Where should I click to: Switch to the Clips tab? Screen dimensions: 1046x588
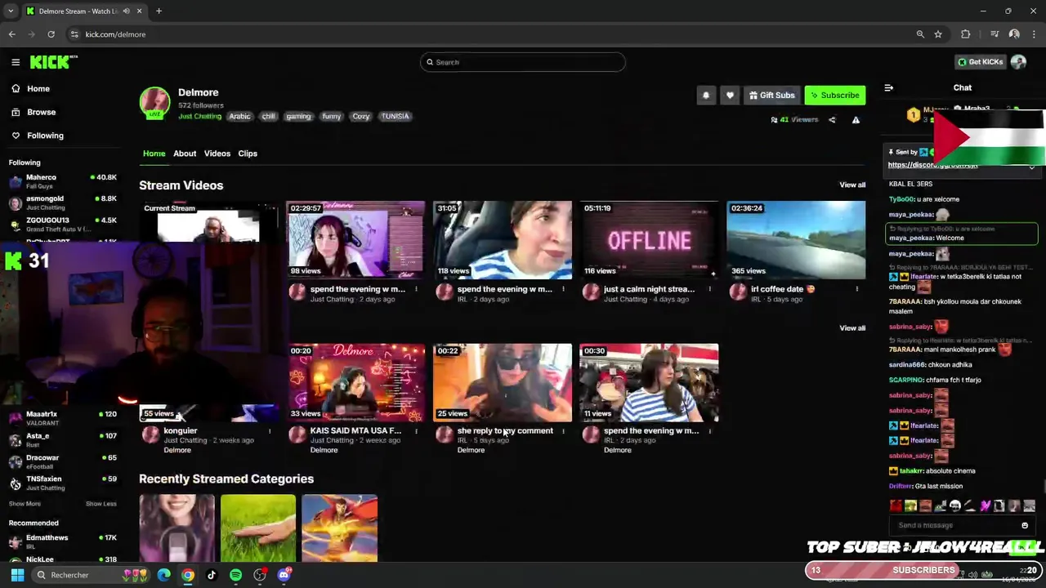point(248,154)
